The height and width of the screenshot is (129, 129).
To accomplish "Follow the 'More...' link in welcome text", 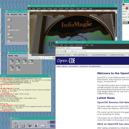I will point(112,94).
